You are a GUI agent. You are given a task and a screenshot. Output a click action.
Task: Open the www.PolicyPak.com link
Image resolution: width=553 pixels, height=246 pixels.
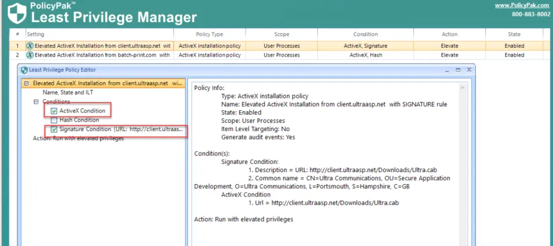click(523, 5)
